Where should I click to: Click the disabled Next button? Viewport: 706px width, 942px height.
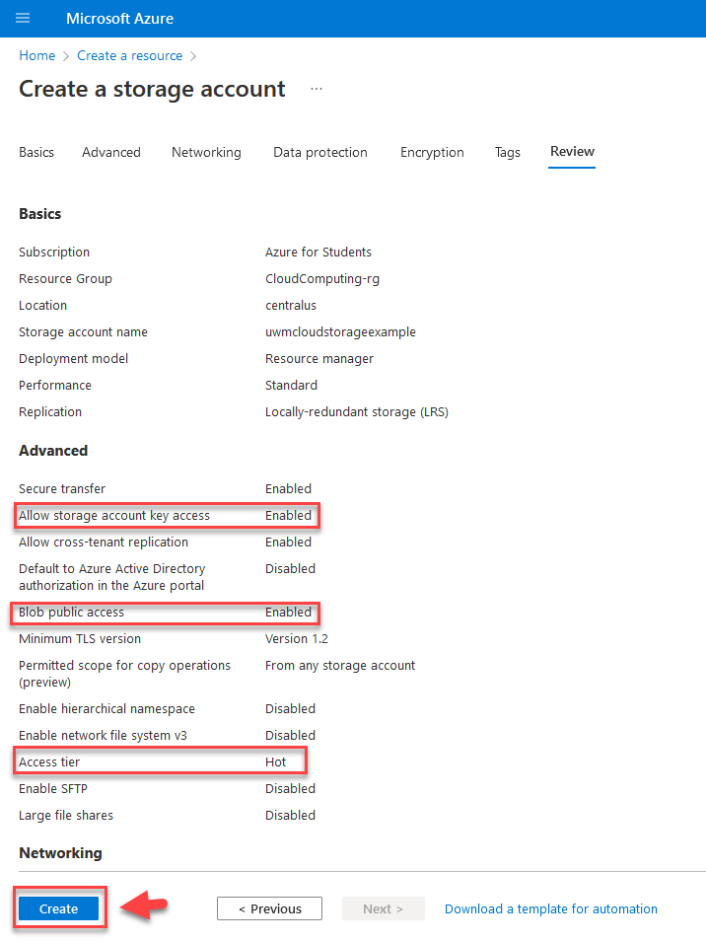click(383, 909)
